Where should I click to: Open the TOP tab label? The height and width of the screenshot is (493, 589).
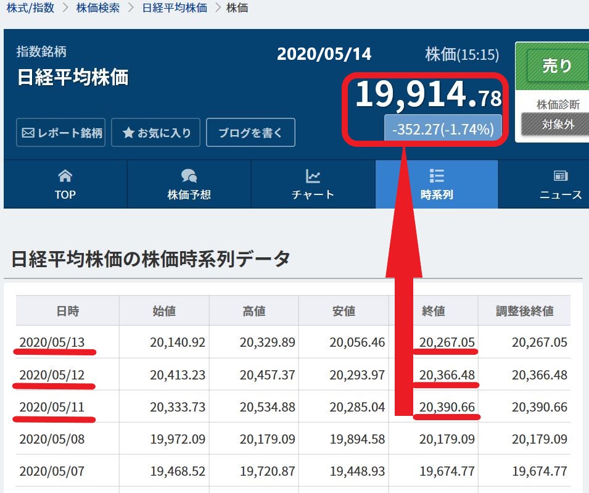[x=65, y=194]
